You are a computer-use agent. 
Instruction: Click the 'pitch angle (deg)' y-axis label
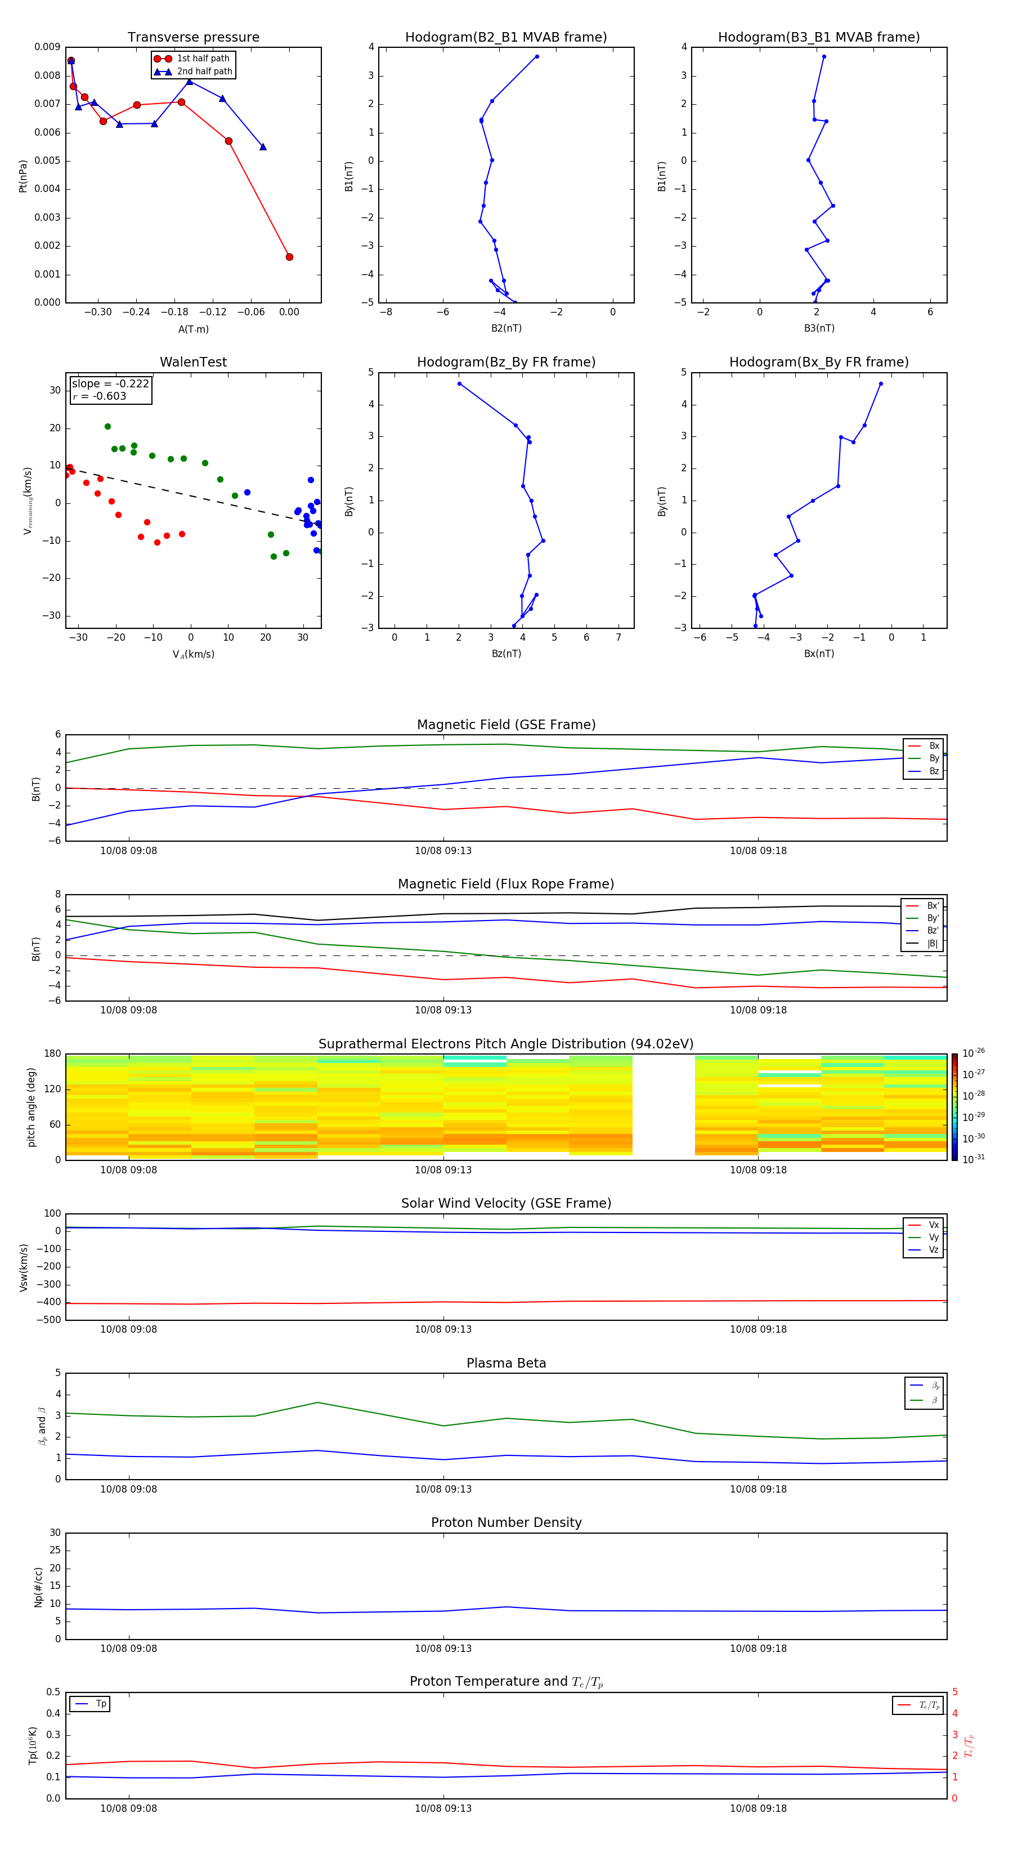(31, 1107)
